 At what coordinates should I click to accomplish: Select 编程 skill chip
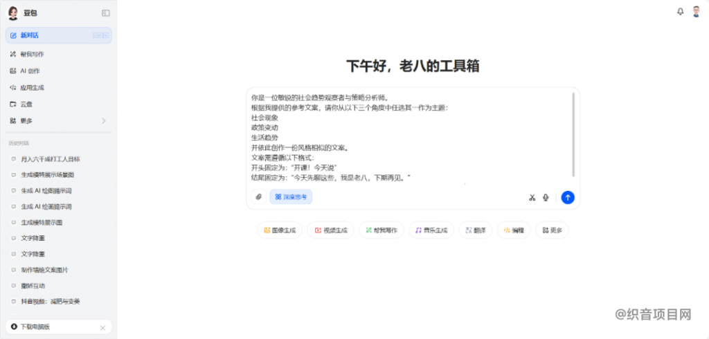(514, 230)
